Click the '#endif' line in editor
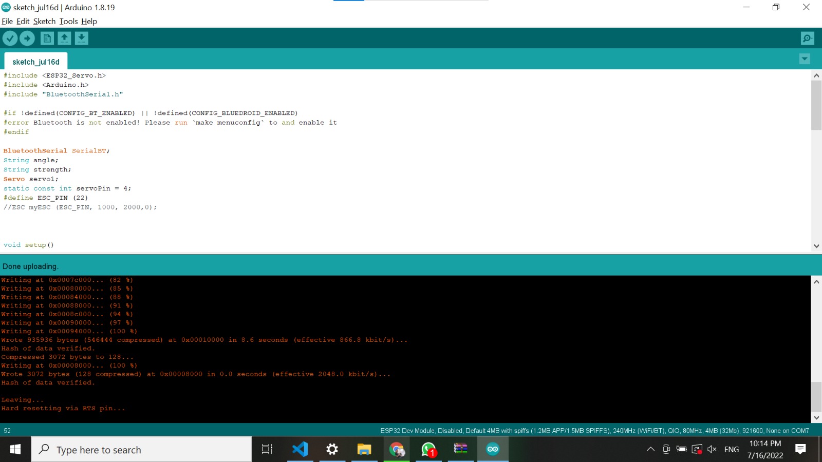The height and width of the screenshot is (462, 822). (16, 132)
